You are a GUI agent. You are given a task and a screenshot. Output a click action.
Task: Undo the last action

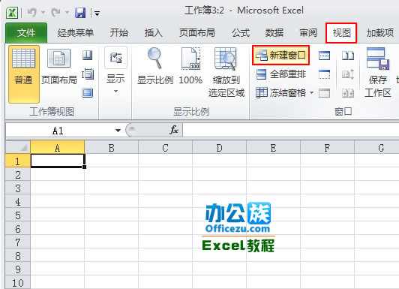[x=32, y=12]
